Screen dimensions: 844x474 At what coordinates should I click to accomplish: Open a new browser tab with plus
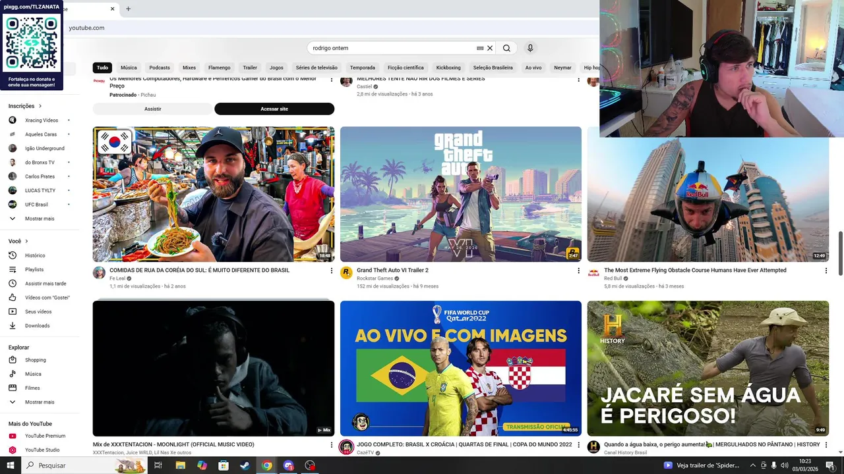pos(128,9)
